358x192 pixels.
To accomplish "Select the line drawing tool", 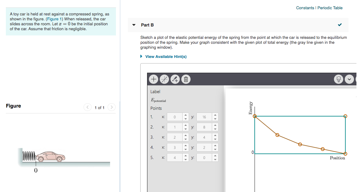I will tap(164, 79).
